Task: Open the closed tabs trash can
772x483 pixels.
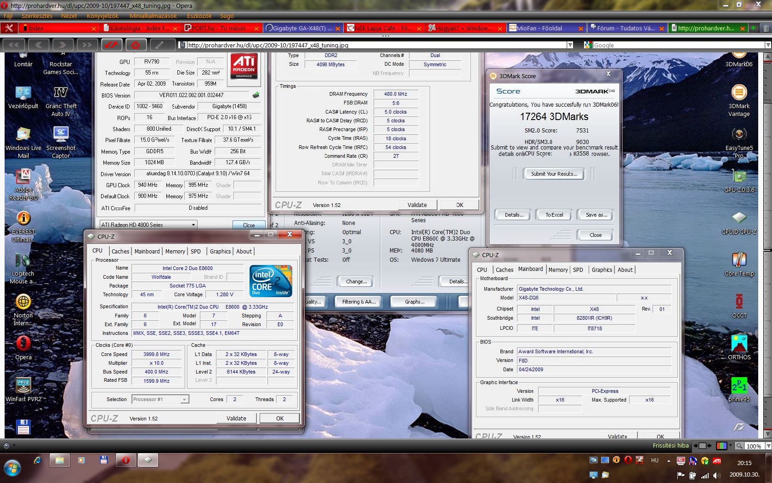Action: click(766, 28)
